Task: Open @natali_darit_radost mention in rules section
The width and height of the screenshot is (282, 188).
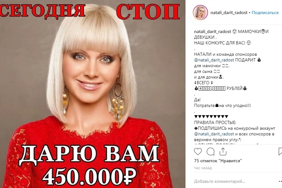Action: coord(214,134)
